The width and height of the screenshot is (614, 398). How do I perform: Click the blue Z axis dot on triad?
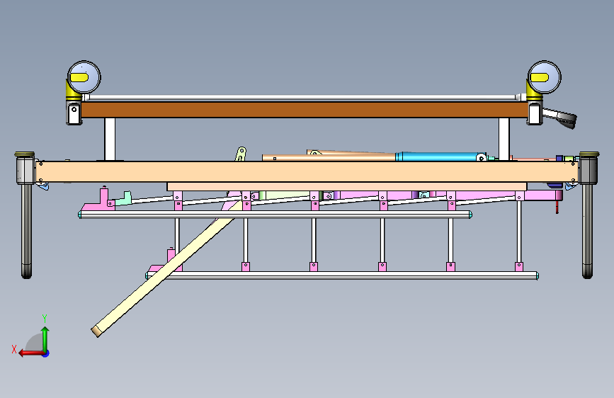click(x=46, y=353)
